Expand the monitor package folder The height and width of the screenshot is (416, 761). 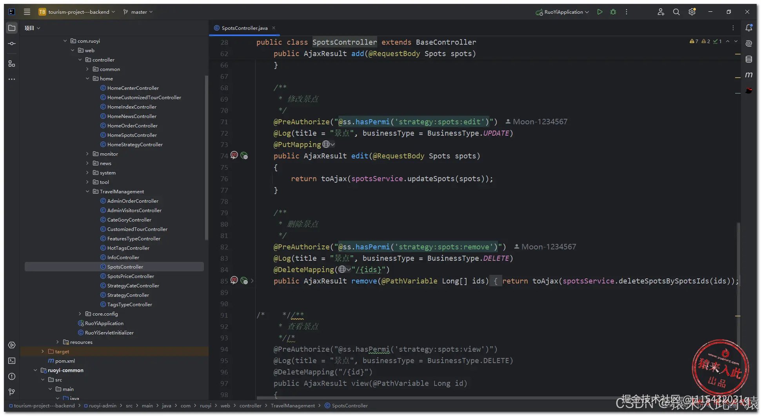(87, 154)
